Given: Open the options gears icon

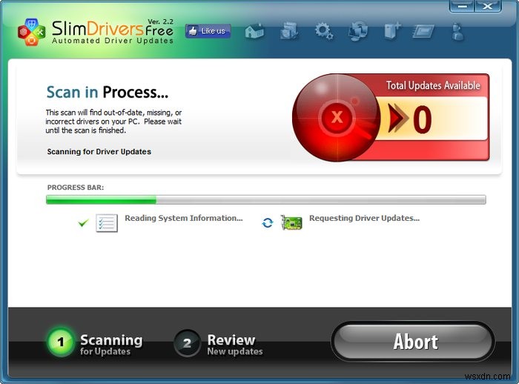Looking at the screenshot, I should point(324,31).
